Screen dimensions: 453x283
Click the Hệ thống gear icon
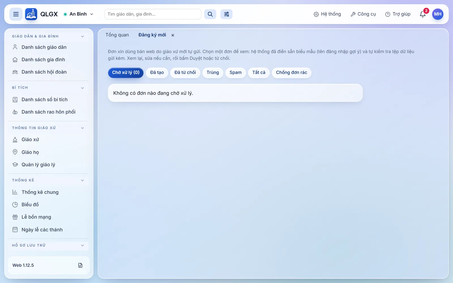(316, 14)
